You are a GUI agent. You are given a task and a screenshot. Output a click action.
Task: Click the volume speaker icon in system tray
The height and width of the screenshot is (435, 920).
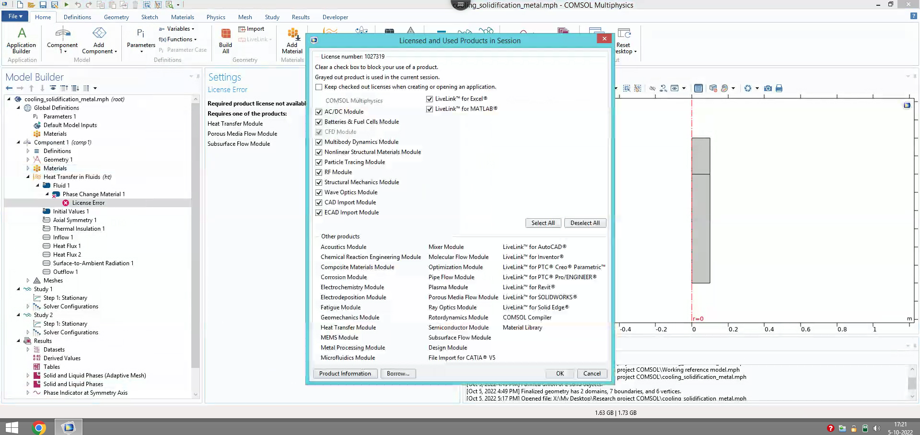click(877, 428)
